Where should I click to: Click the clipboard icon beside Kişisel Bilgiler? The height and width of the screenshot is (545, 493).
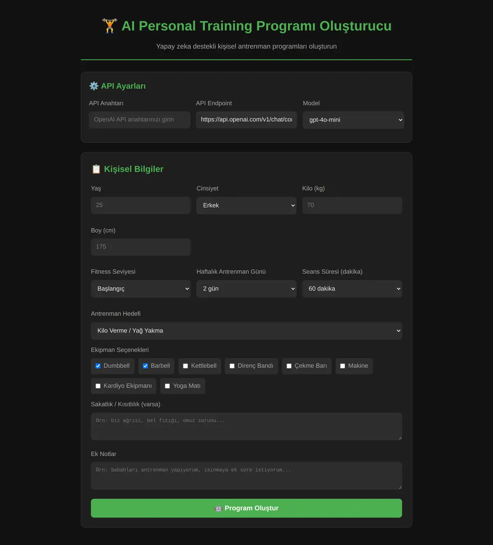(96, 169)
